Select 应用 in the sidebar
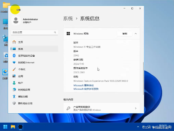 click(35, 76)
